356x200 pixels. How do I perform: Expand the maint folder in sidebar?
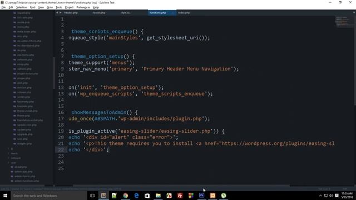tap(9, 153)
